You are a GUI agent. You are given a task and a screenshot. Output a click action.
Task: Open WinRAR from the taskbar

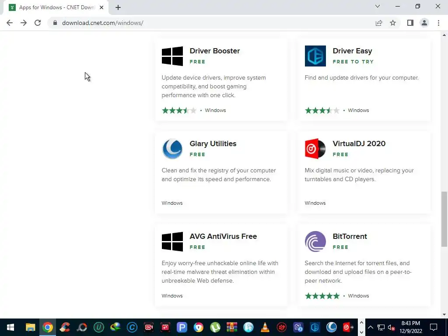click(232, 327)
